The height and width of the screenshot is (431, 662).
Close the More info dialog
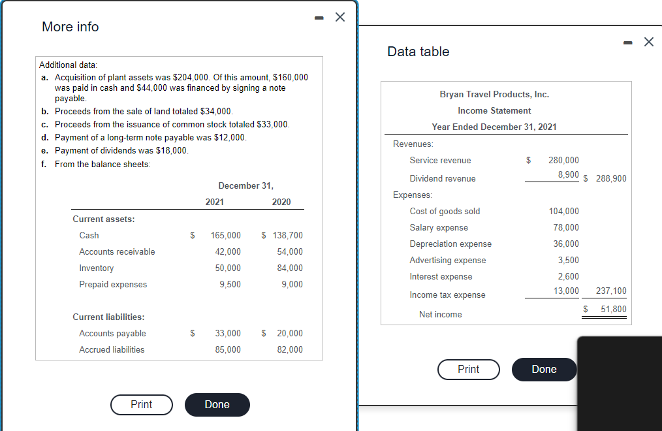pos(340,17)
